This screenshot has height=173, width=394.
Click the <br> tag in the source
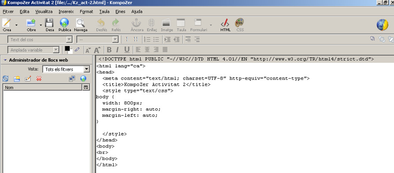[x=102, y=152]
